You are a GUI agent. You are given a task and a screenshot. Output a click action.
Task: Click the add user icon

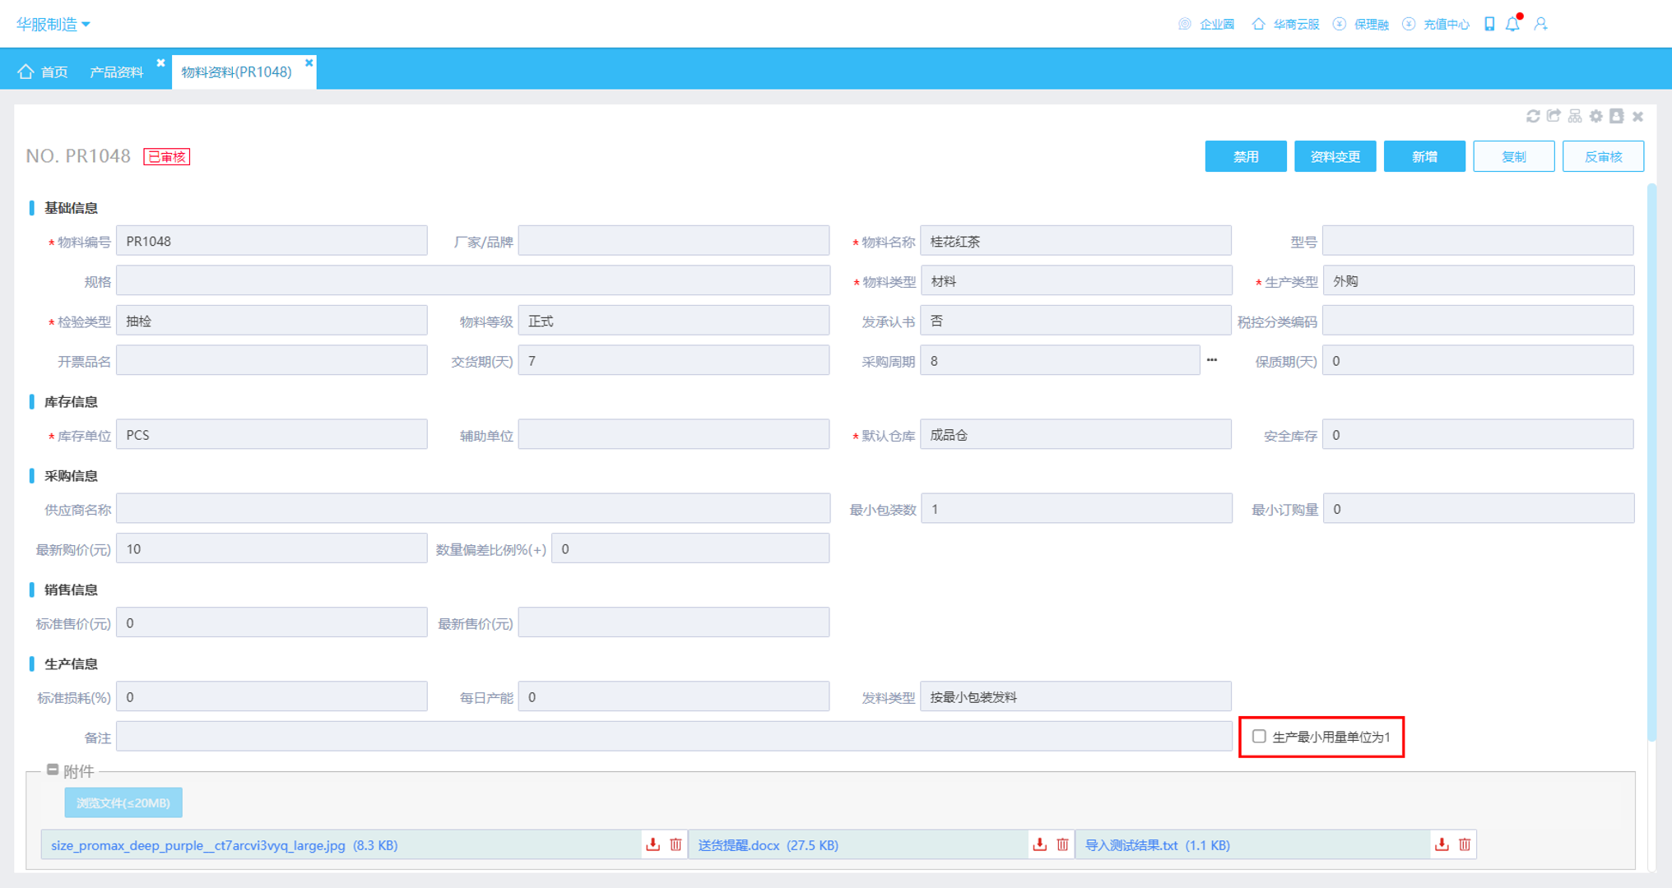click(1541, 24)
